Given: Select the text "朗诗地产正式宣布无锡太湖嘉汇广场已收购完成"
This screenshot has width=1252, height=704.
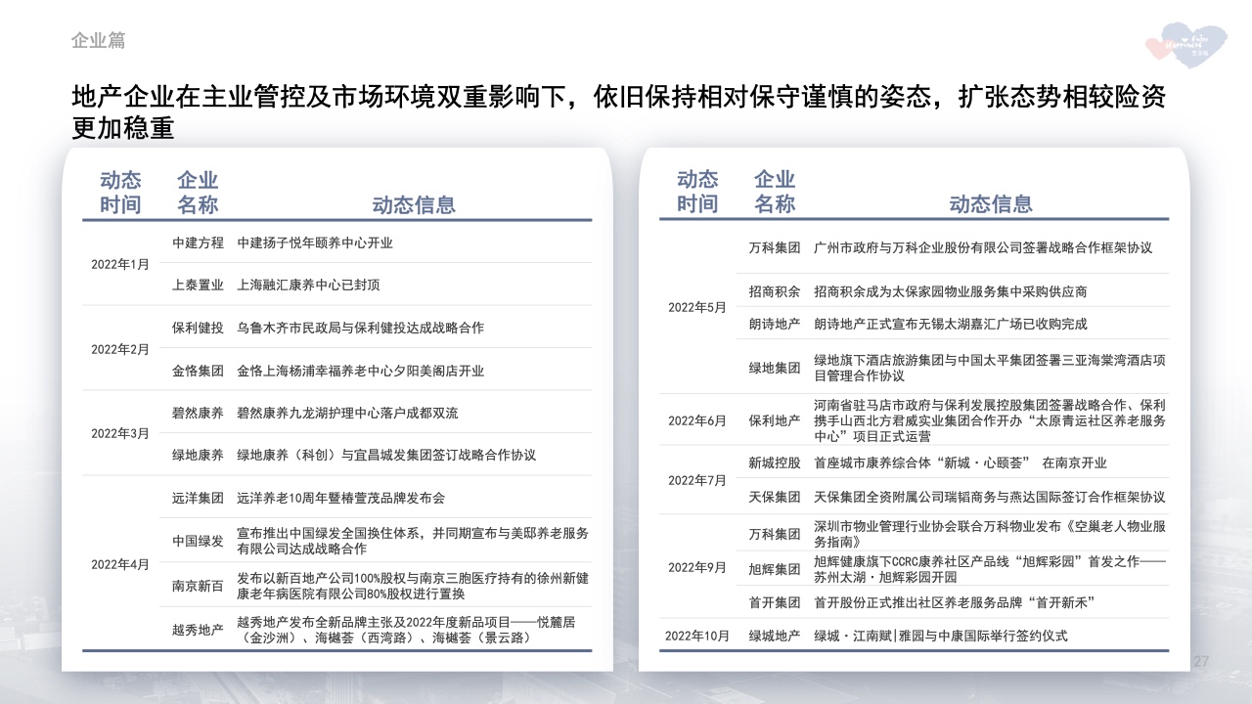Looking at the screenshot, I should 950,324.
